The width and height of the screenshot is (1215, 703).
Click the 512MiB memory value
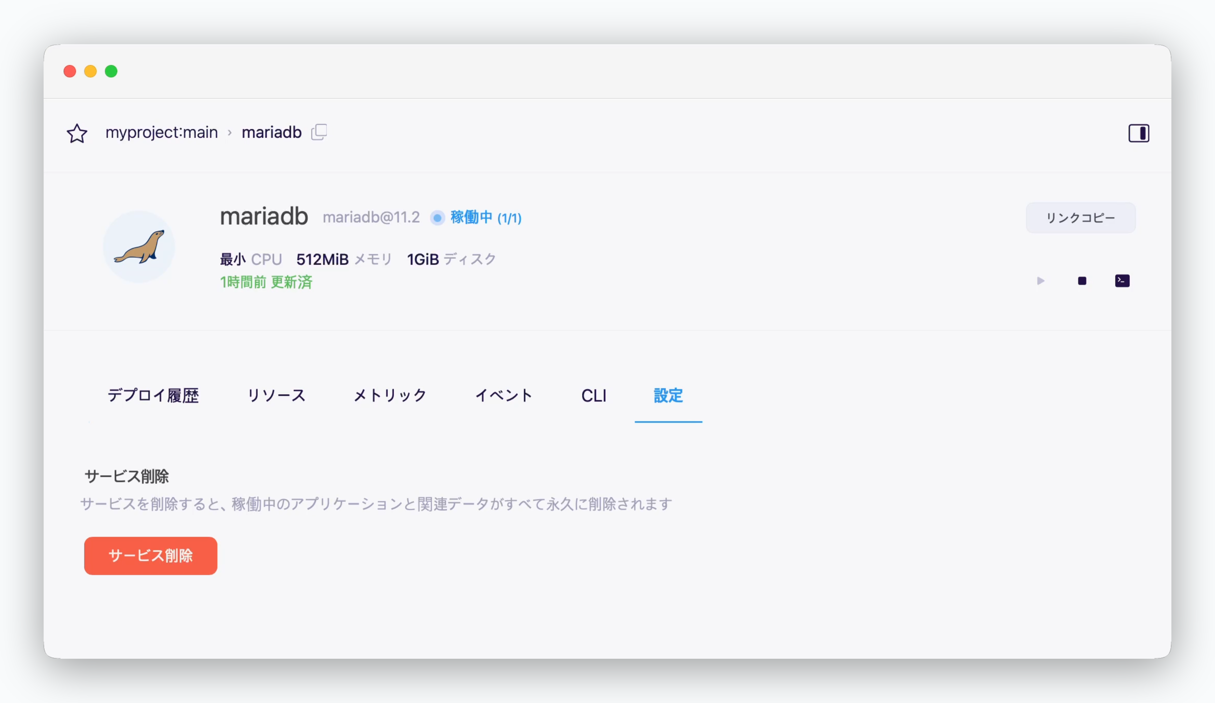[322, 259]
